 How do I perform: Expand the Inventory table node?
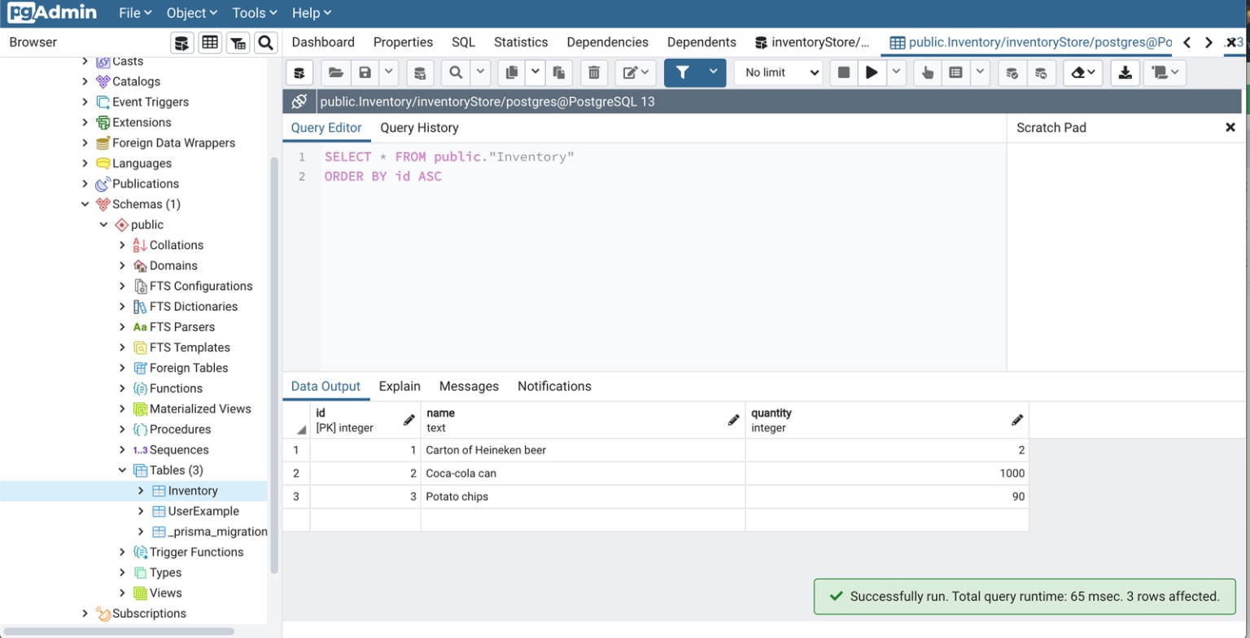click(x=141, y=491)
